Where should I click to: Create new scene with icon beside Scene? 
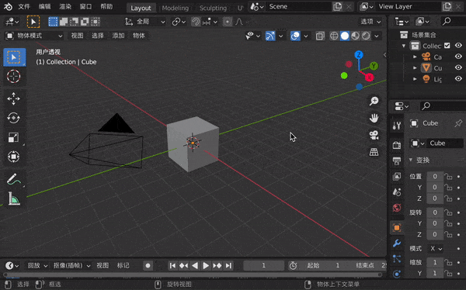[337, 6]
